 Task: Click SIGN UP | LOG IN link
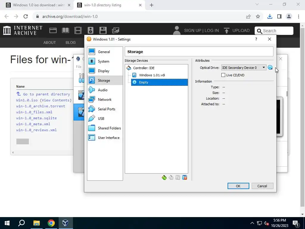(x=201, y=31)
